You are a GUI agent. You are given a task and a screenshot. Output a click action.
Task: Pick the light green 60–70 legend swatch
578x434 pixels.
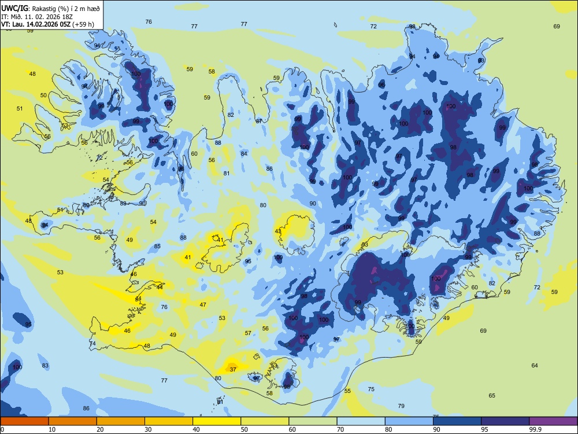pos(313,421)
